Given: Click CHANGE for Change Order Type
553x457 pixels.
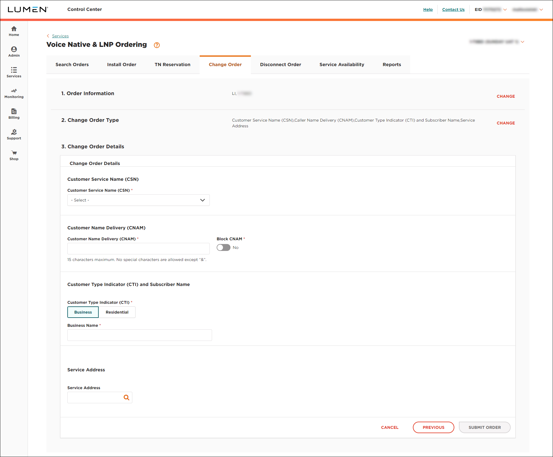Looking at the screenshot, I should [x=506, y=123].
